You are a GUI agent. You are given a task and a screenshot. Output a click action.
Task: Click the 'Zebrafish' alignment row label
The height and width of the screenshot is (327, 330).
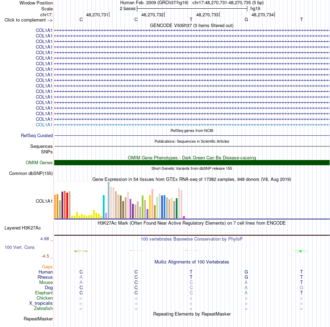click(43, 309)
